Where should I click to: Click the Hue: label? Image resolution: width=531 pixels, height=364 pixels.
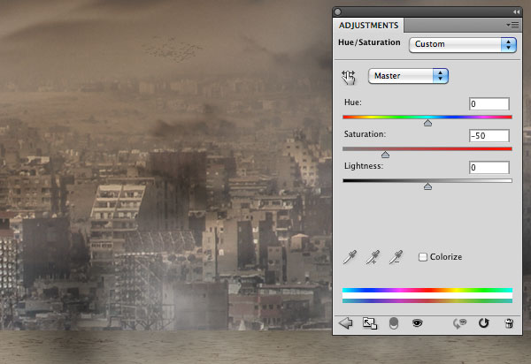[x=353, y=102]
